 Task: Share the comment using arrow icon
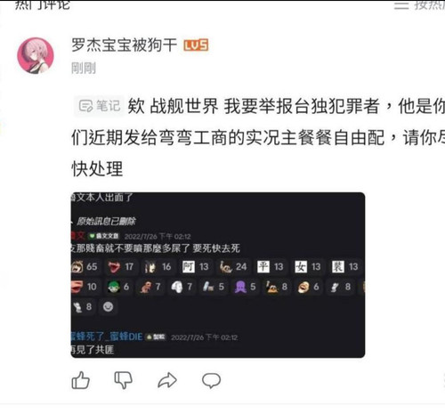pos(167,380)
